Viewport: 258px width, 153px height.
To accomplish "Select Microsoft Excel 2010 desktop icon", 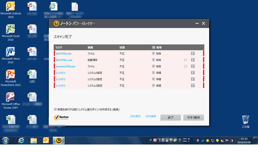I will tap(11, 33).
